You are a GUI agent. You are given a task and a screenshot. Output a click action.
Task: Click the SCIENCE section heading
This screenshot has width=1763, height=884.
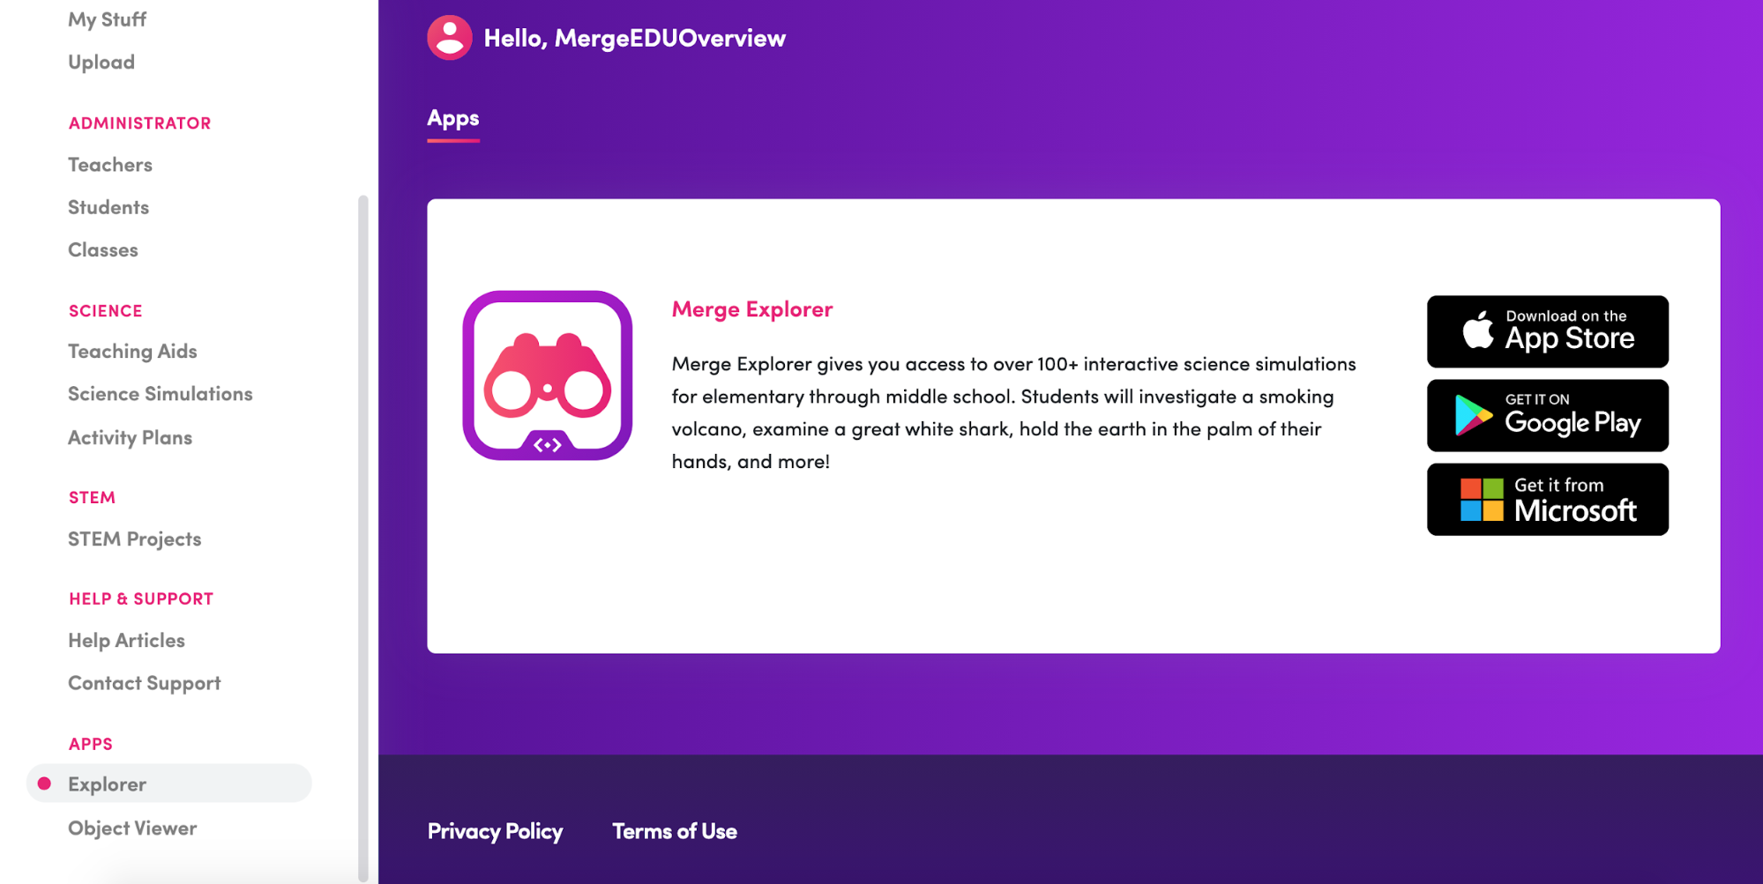105,311
